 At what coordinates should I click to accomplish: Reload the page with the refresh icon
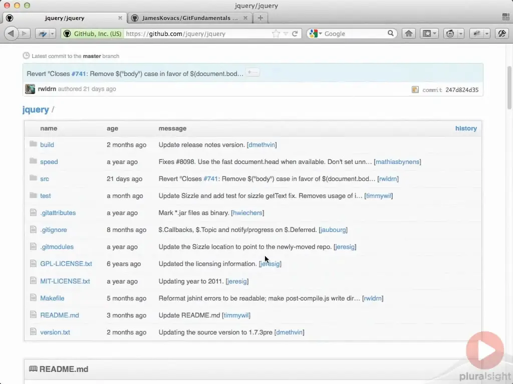click(x=295, y=33)
